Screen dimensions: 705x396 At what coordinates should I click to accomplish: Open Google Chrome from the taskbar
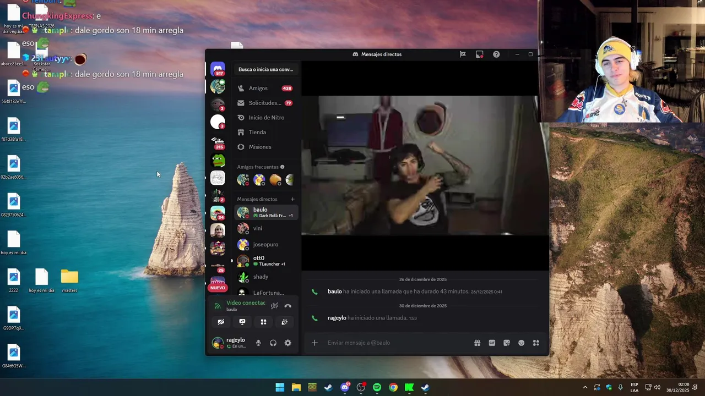[393, 387]
